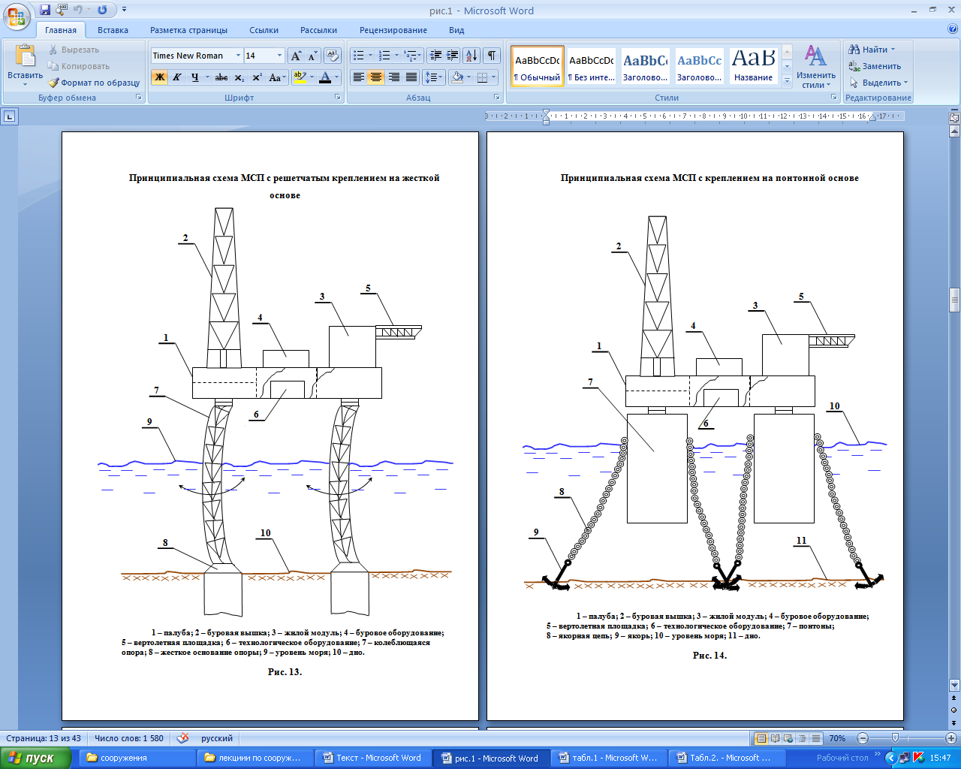Switch to Full Screen Reading view

(776, 738)
